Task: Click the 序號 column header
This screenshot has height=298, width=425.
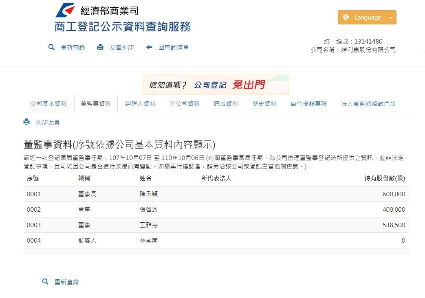Action: point(33,178)
